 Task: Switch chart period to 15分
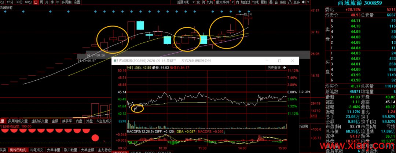coord(10,2)
